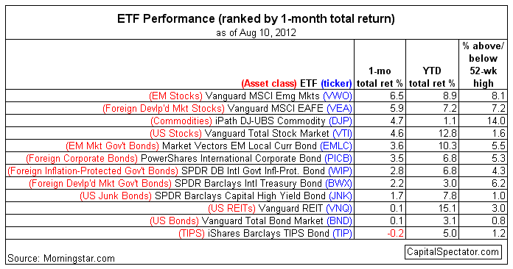Select the as of Aug 10, 2012 subtitle
The height and width of the screenshot is (269, 513).
[256, 32]
